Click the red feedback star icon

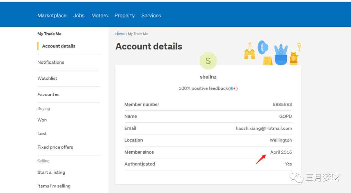pyautogui.click(x=235, y=89)
